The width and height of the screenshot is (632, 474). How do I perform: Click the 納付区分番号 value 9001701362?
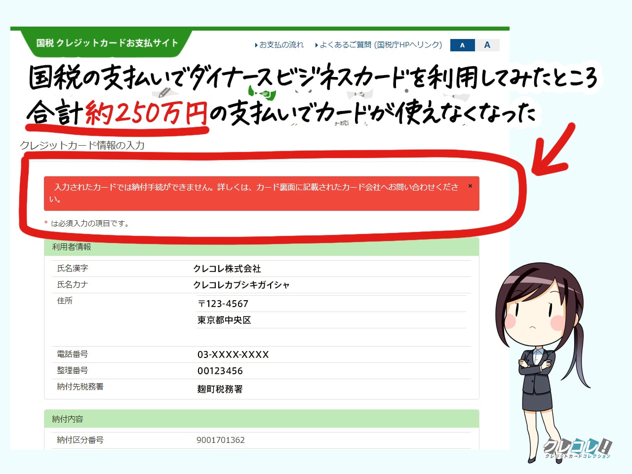click(220, 440)
